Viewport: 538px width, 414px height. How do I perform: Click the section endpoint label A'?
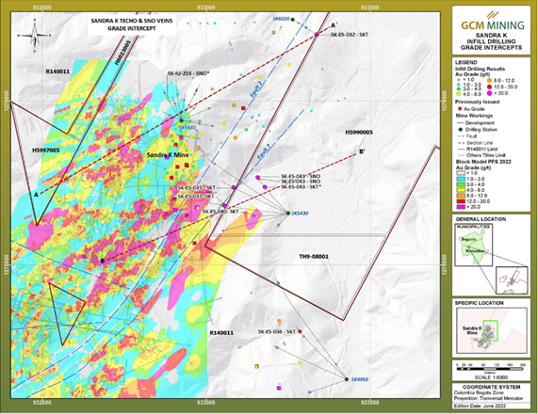[x=334, y=25]
